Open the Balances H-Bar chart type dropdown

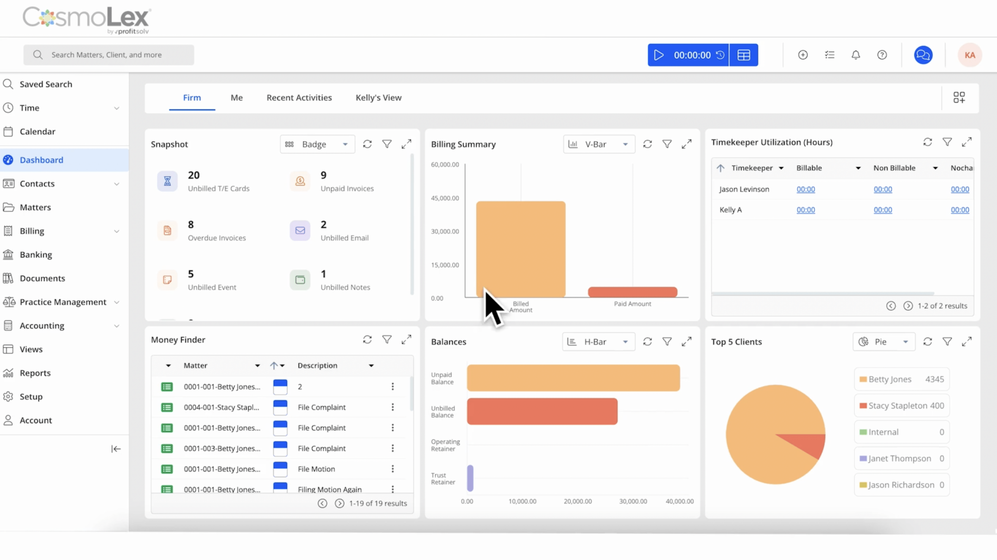pyautogui.click(x=598, y=342)
